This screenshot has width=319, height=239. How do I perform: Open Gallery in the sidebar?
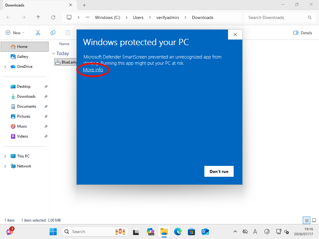(x=22, y=57)
